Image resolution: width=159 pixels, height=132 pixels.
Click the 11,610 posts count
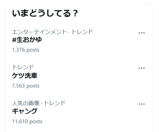click(27, 121)
